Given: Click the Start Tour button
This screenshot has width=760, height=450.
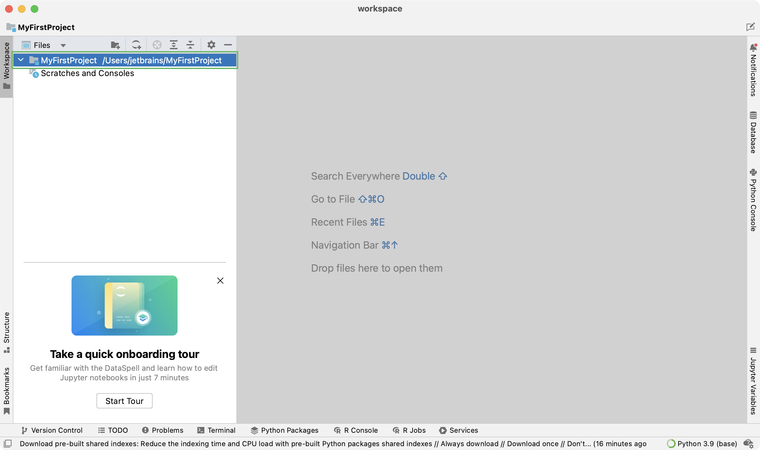Looking at the screenshot, I should [124, 401].
